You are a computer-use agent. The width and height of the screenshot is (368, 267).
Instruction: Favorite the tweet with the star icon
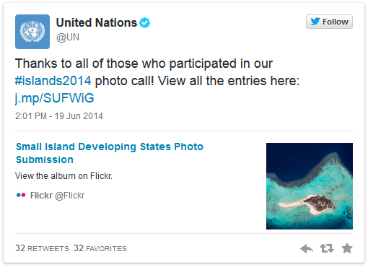pyautogui.click(x=347, y=248)
